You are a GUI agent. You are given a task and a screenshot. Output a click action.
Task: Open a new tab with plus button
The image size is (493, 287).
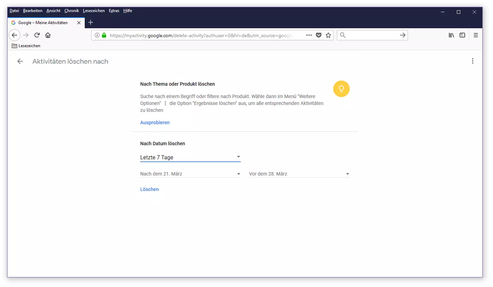pyautogui.click(x=91, y=23)
